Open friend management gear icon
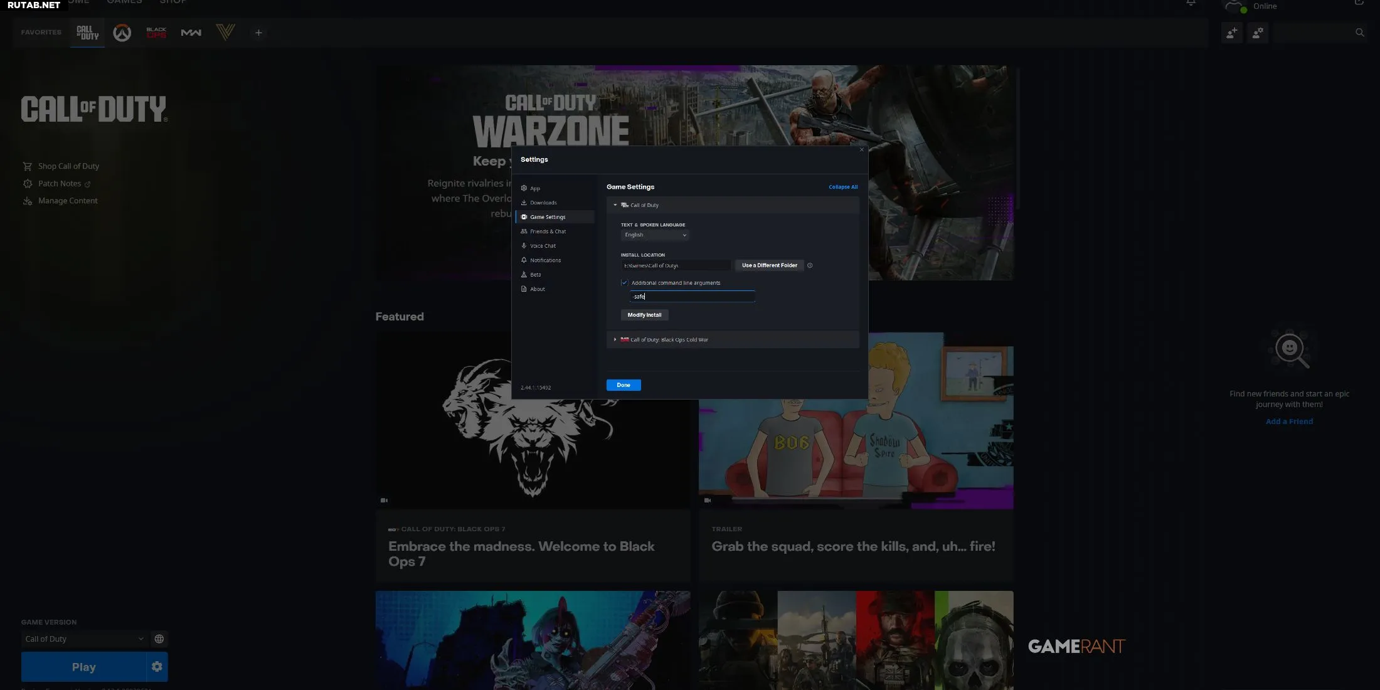 pyautogui.click(x=1258, y=33)
